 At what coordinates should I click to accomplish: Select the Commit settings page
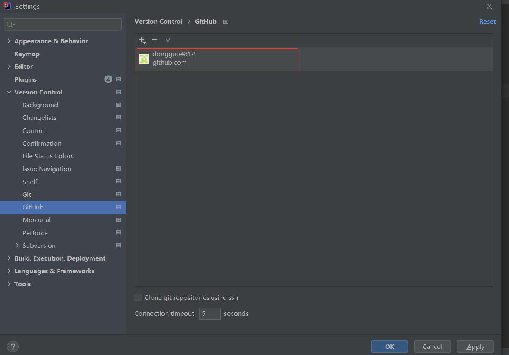pyautogui.click(x=34, y=130)
